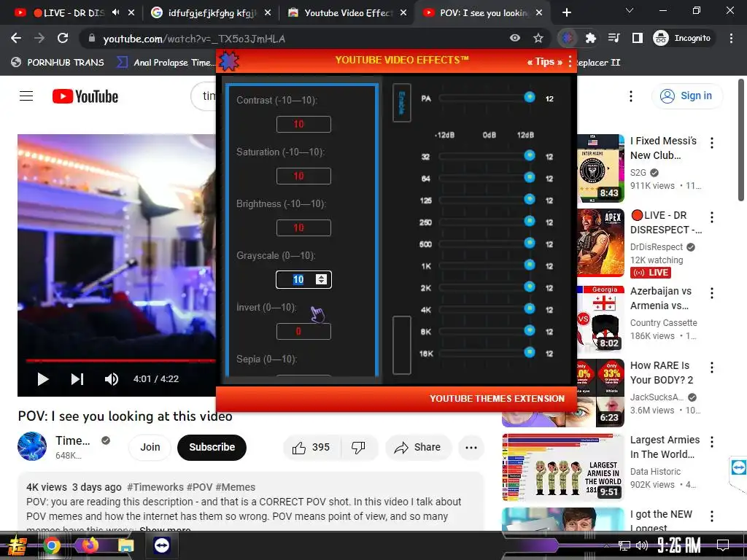
Task: Open the more actions ellipsis under video
Action: [471, 447]
